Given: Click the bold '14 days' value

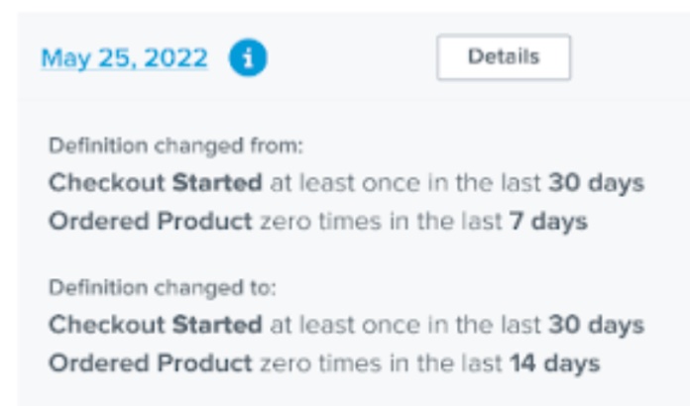Looking at the screenshot, I should point(555,363).
